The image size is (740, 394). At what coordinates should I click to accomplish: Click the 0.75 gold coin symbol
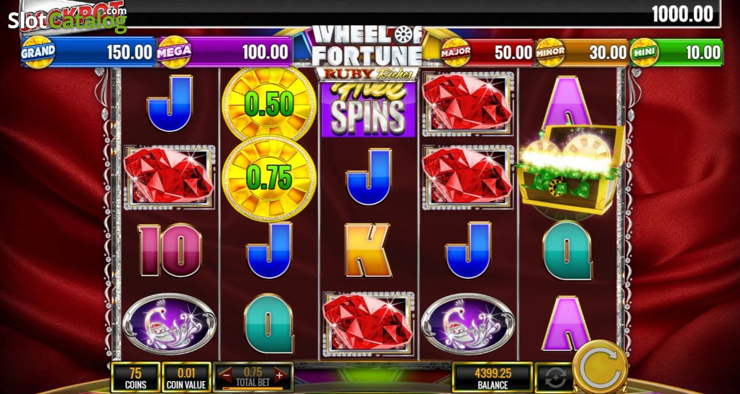[269, 178]
